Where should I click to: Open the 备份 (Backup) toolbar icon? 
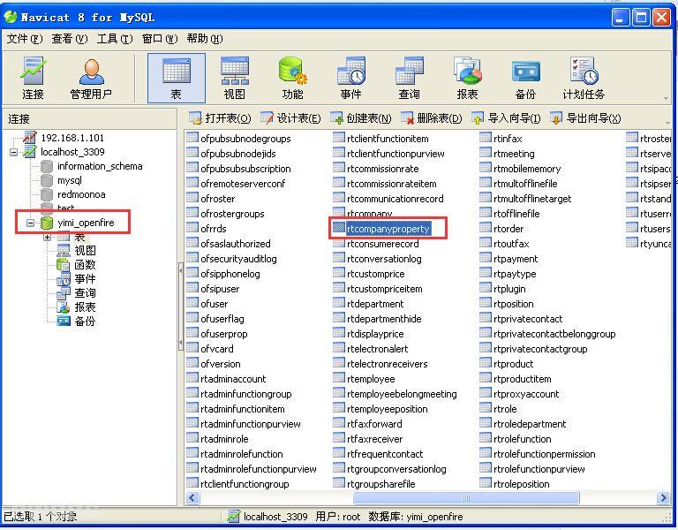click(x=525, y=79)
